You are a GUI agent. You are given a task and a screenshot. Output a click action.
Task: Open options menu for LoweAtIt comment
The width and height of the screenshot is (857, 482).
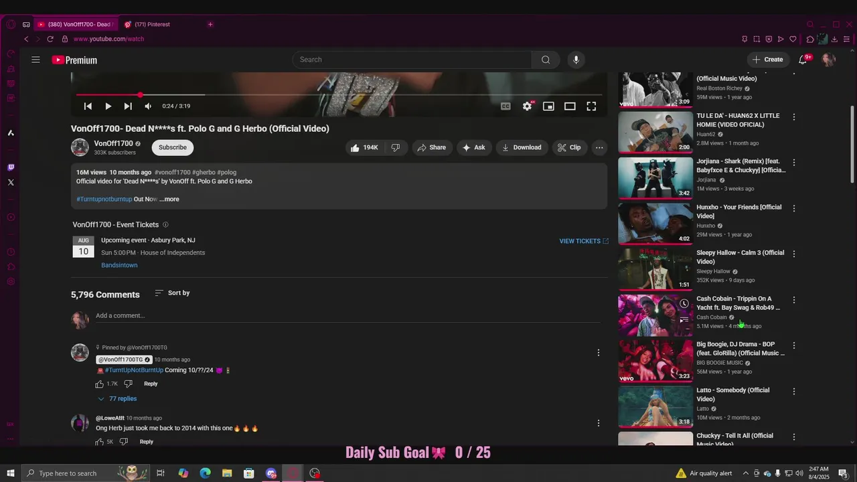click(599, 423)
